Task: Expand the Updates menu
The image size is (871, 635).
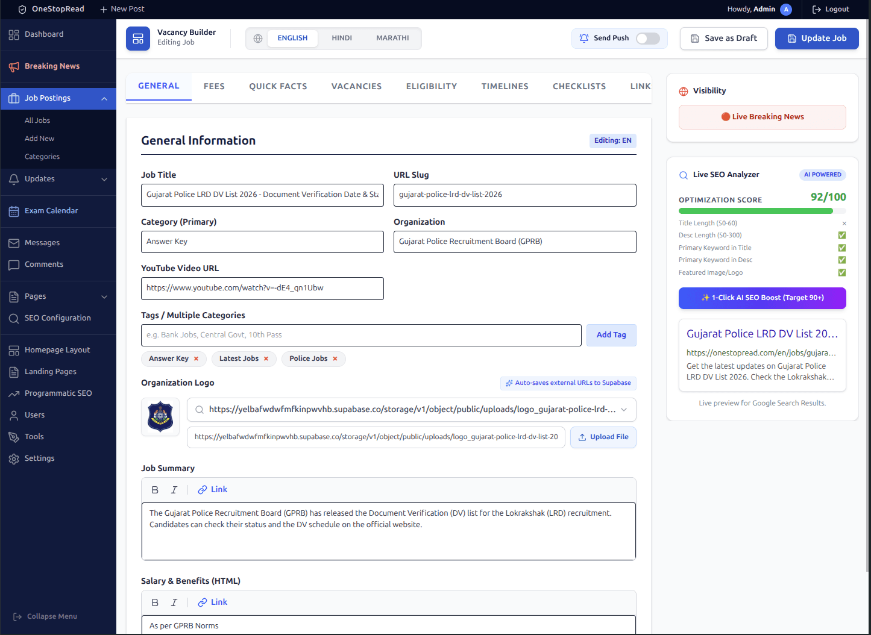Action: coord(104,180)
